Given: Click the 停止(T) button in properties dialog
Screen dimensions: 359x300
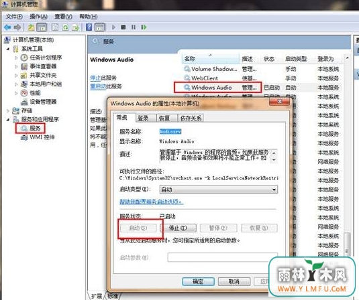Looking at the screenshot, I should (178, 228).
